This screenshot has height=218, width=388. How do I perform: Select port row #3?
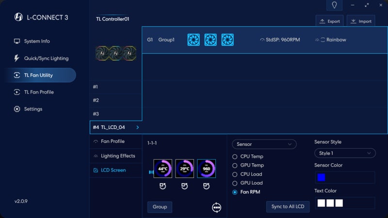(116, 114)
